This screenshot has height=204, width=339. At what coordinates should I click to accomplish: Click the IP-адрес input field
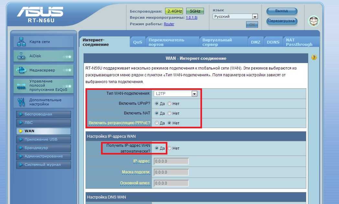click(171, 161)
